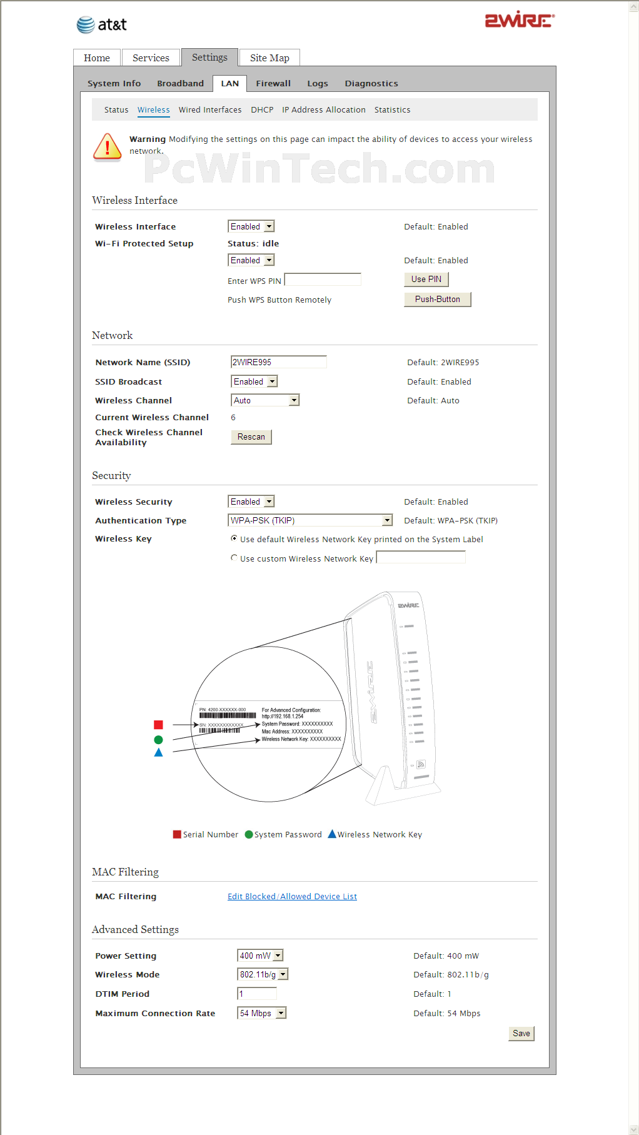639x1135 pixels.
Task: Click the page scrollbar up arrow
Action: point(633,6)
